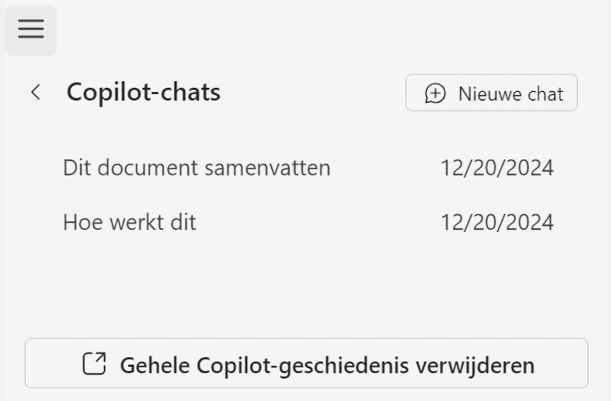Select the 'Nieuwe chat' text label
Viewport: 611px width, 401px height.
click(510, 94)
